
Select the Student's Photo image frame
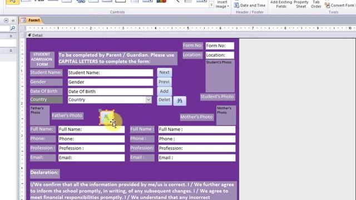[220, 76]
